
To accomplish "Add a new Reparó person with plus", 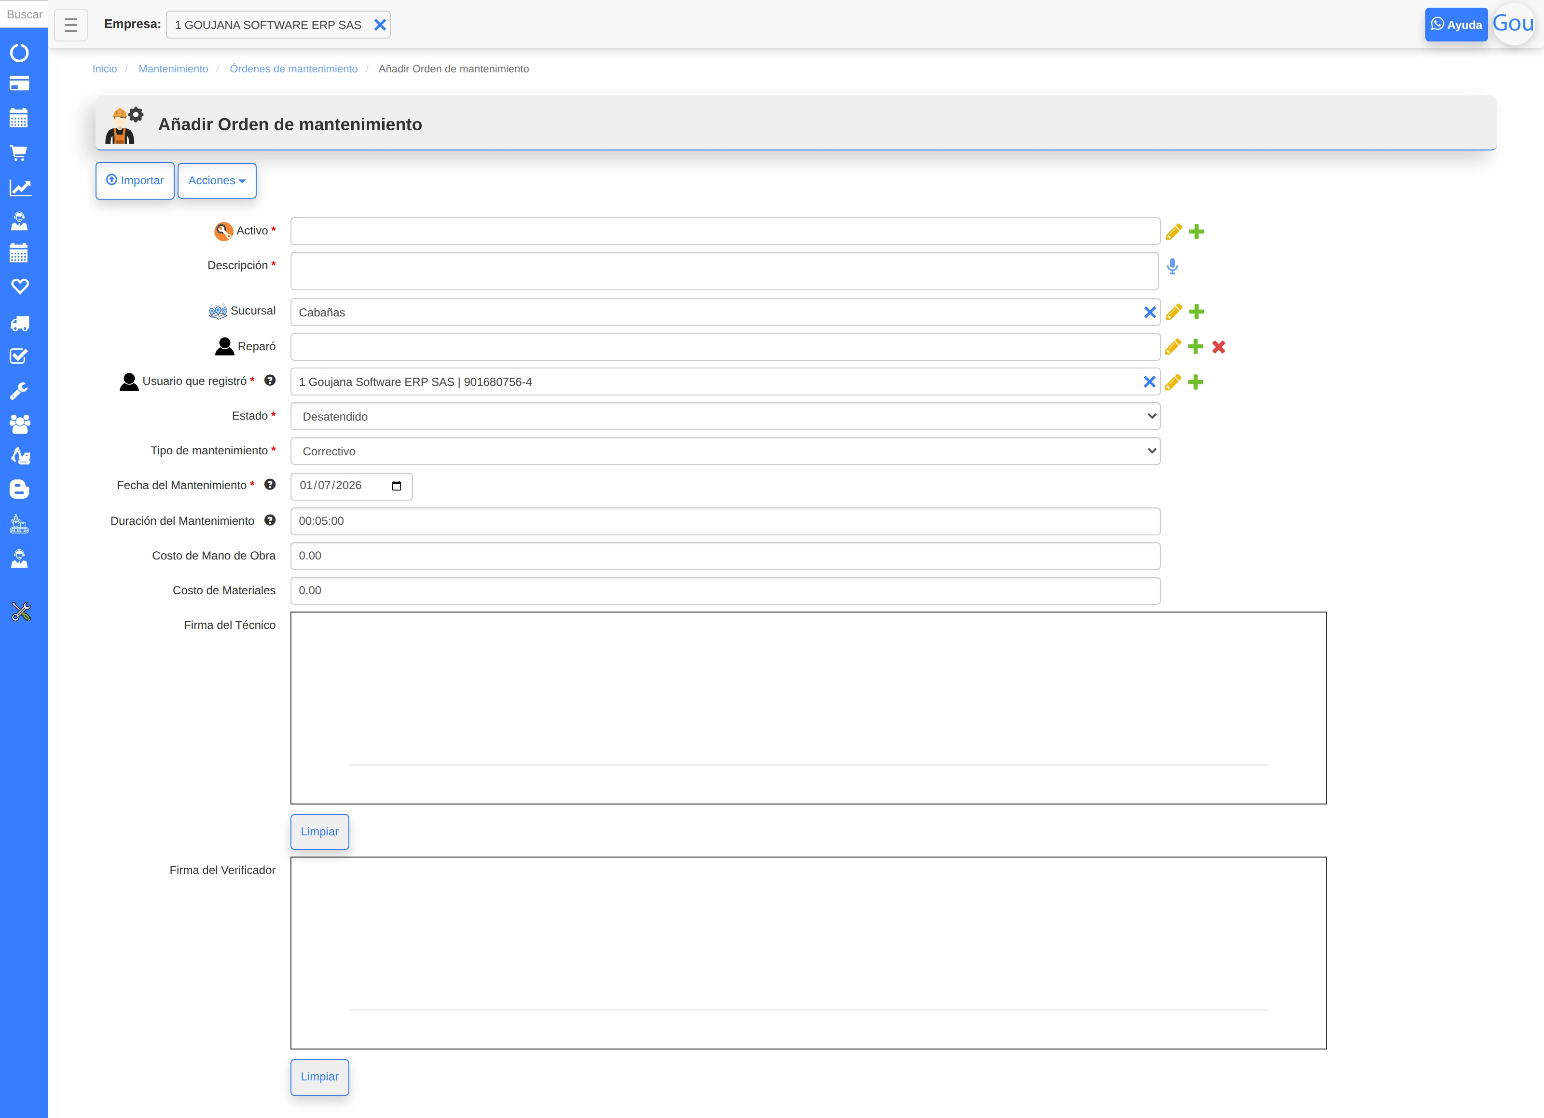I will coord(1196,346).
